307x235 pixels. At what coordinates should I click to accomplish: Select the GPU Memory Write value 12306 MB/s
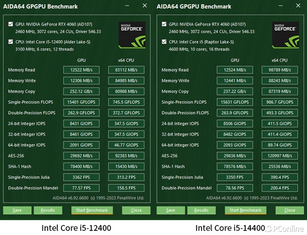pos(81,81)
